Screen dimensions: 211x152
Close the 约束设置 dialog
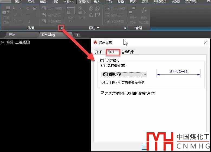tap(206, 42)
